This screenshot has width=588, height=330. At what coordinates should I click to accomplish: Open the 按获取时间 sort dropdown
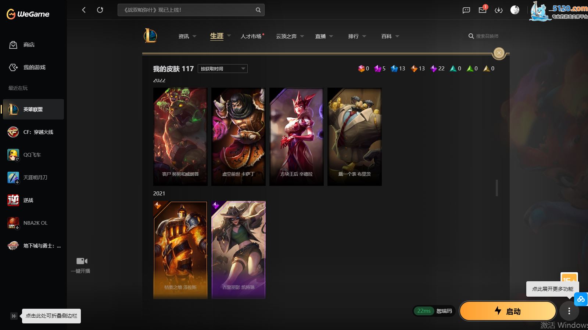(223, 69)
